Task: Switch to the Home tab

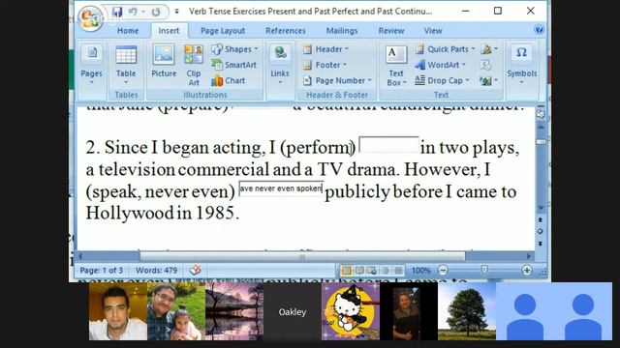Action: tap(128, 31)
